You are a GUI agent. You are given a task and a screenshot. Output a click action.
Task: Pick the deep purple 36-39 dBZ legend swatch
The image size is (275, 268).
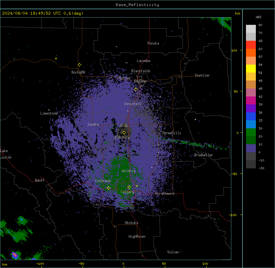click(251, 109)
